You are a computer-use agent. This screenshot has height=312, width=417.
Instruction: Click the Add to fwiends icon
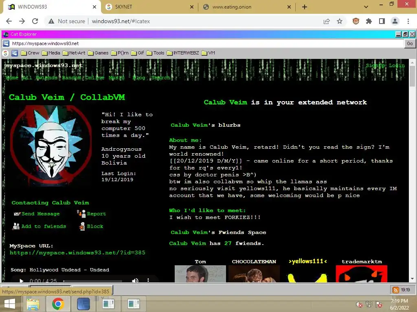point(16,226)
